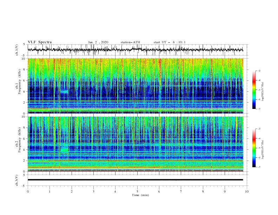
Task: Click the "-7" label on ch.2 colorbar
Action: coord(259,167)
